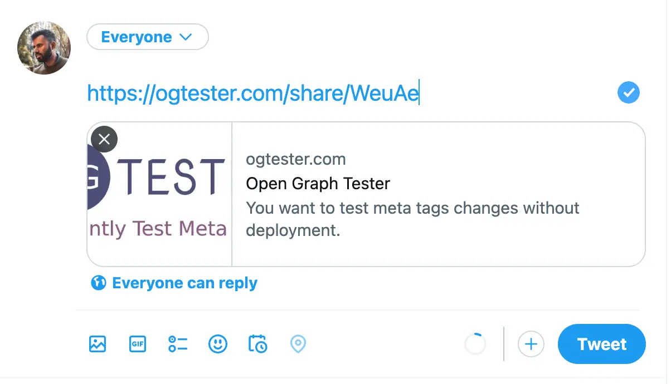Open the emoji picker

(218, 344)
